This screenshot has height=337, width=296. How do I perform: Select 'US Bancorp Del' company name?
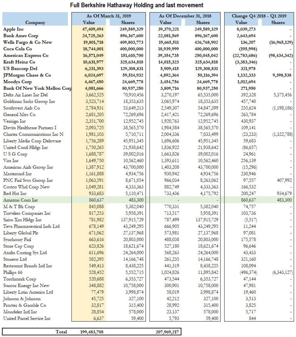tap(20, 69)
